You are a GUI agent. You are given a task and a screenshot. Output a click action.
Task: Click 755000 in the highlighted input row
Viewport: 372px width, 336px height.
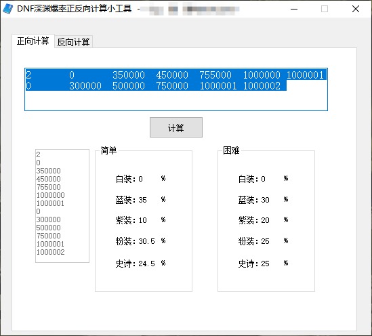tap(215, 75)
